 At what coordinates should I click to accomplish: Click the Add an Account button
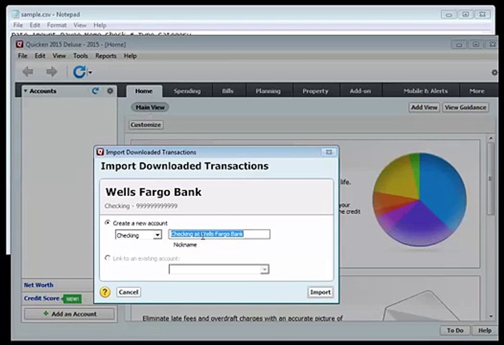click(69, 314)
